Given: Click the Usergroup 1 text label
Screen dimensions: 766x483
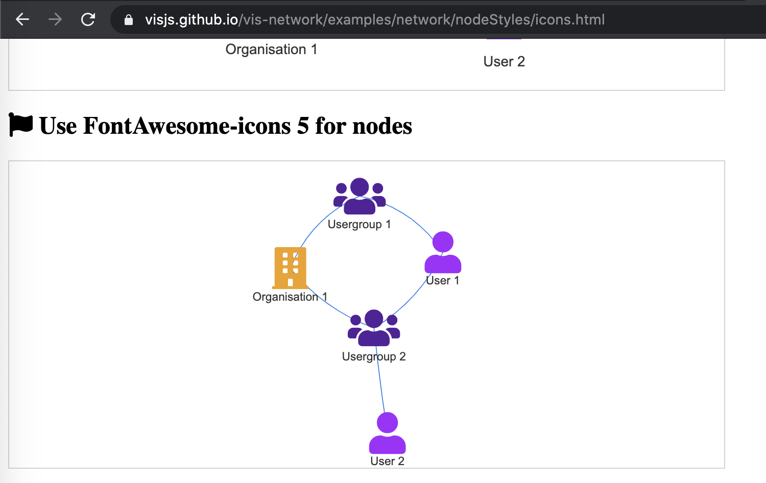Looking at the screenshot, I should point(359,224).
